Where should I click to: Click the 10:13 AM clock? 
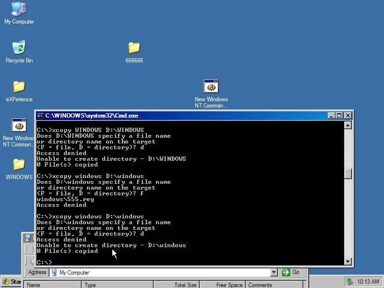point(368,282)
